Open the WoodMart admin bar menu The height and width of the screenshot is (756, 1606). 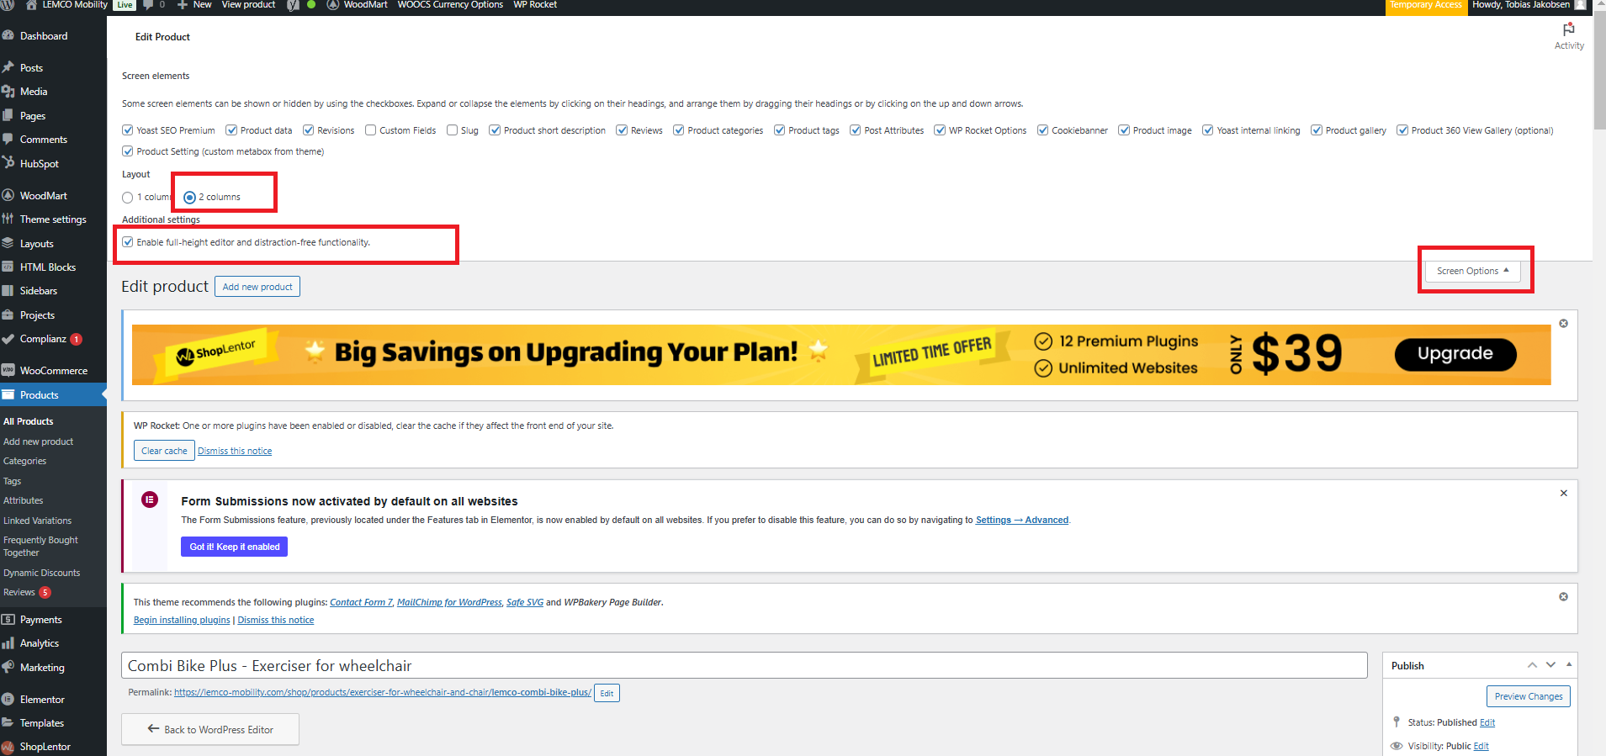pos(357,4)
